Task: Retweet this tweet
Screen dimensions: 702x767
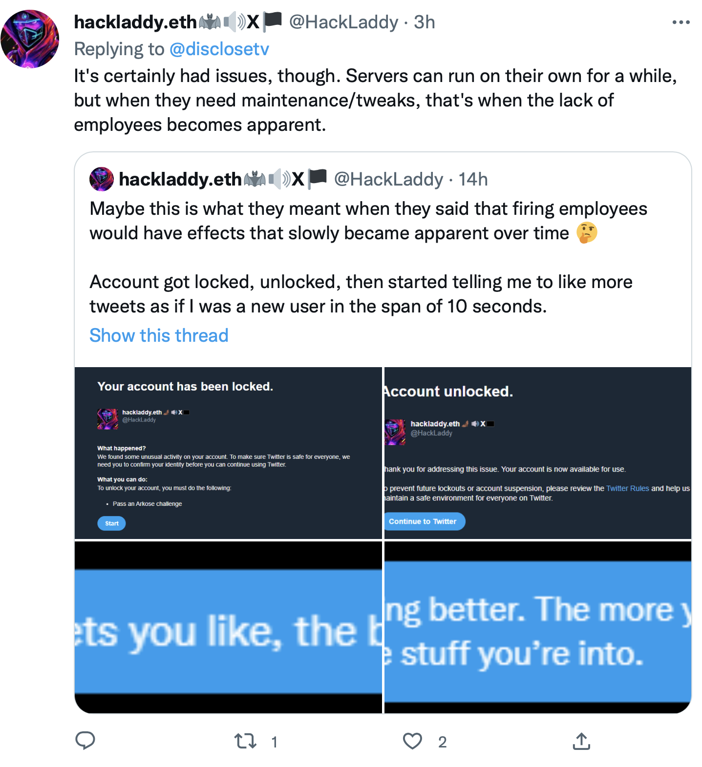Action: [x=245, y=741]
